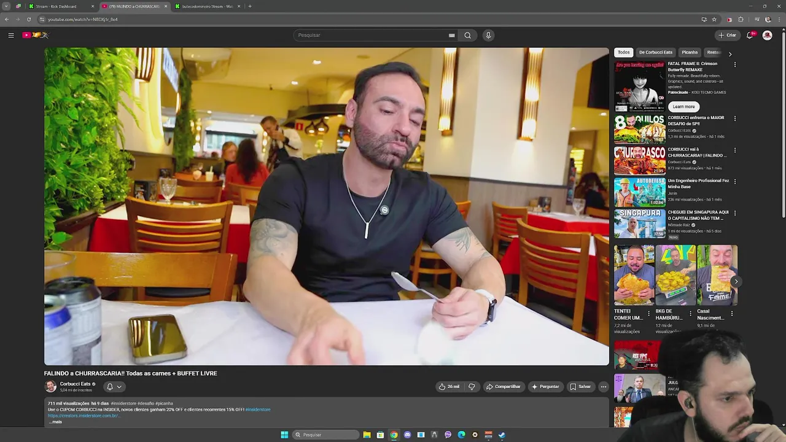Image resolution: width=786 pixels, height=442 pixels.
Task: Go to the YouTube home logo
Action: pyautogui.click(x=35, y=35)
